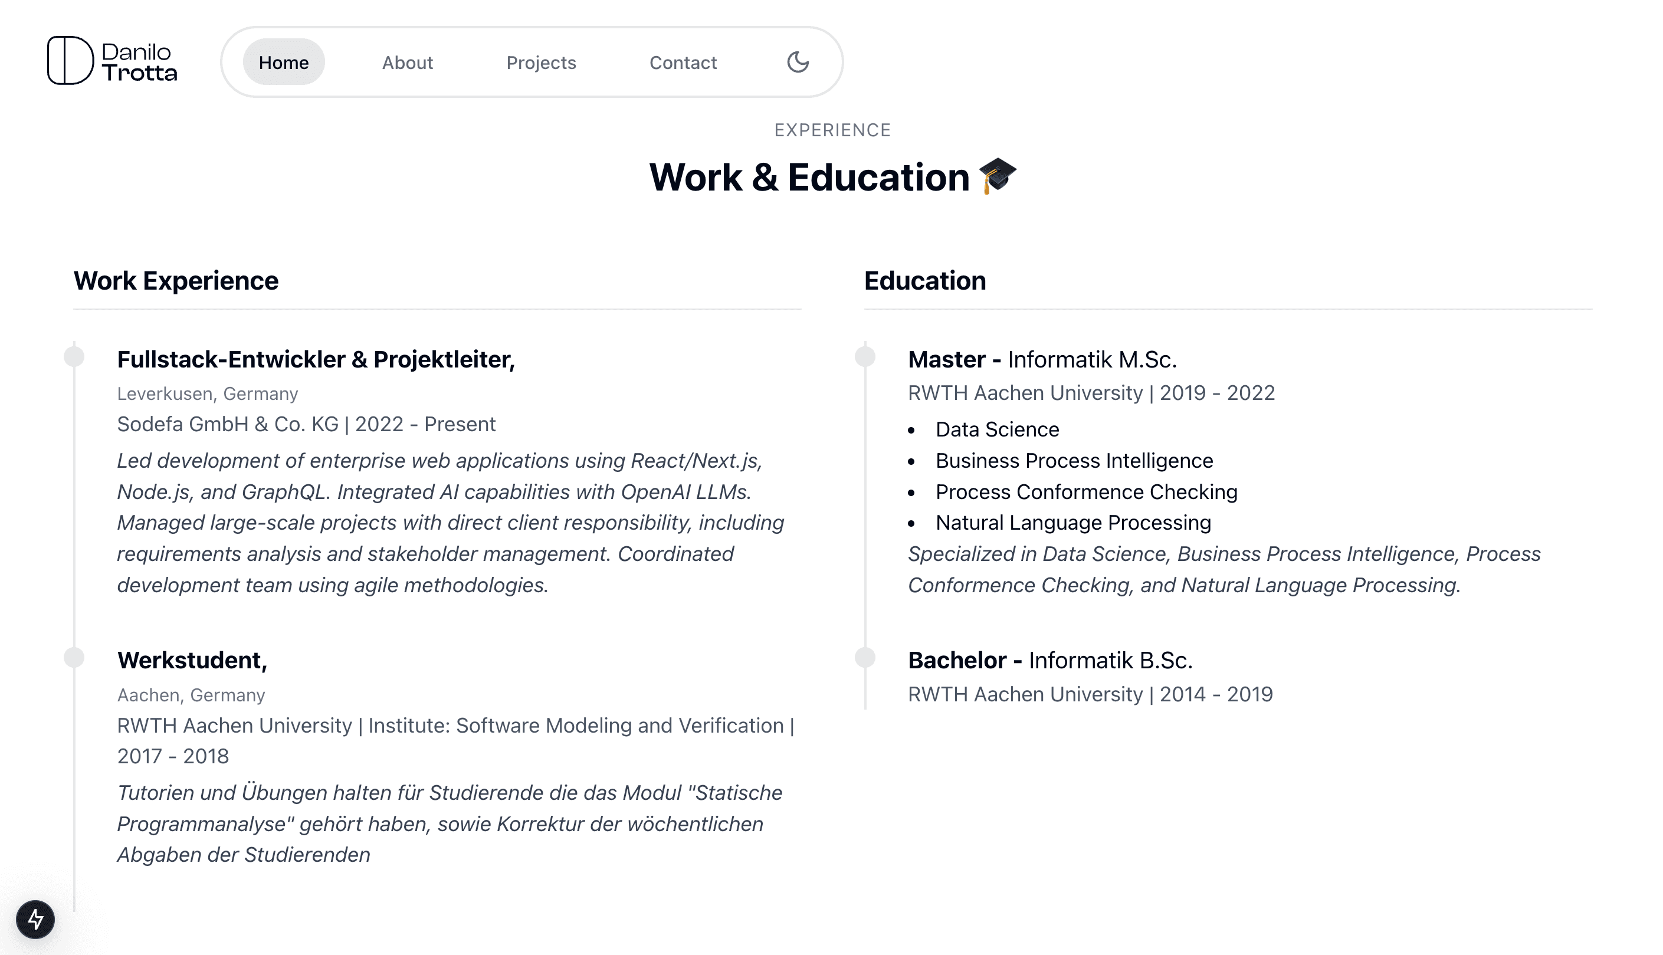Navigate to the Contact section
1663x955 pixels.
coord(683,63)
